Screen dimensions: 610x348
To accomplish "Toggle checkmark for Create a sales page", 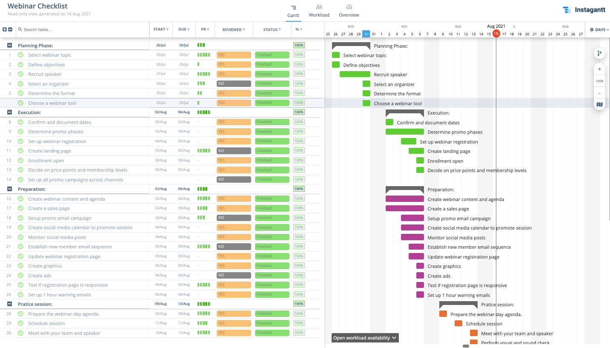I will [20, 208].
